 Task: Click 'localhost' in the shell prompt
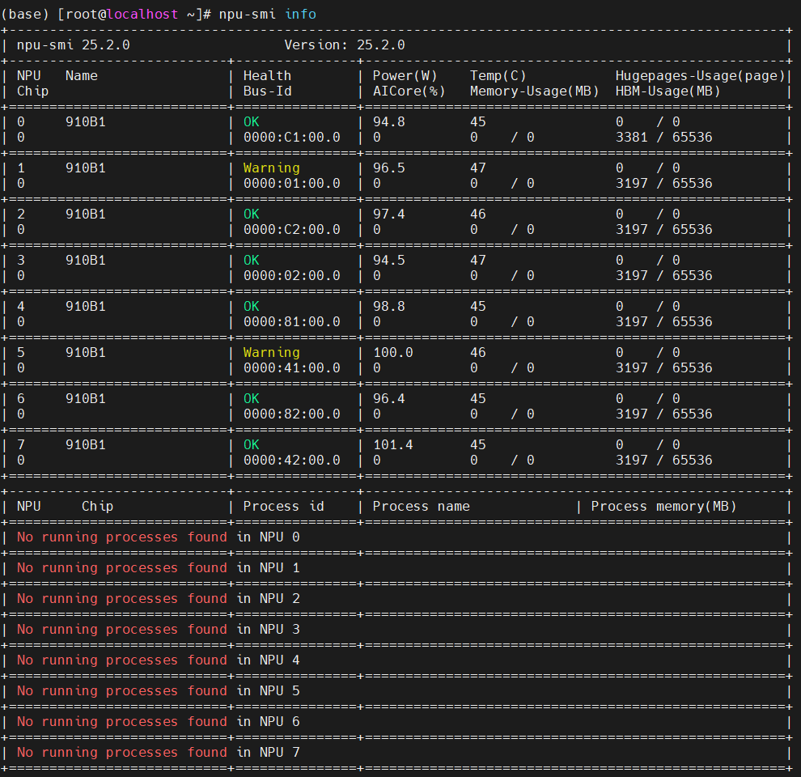click(142, 15)
